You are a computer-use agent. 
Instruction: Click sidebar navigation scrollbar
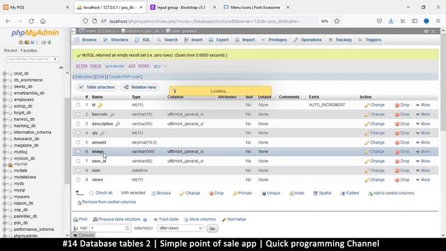[67, 141]
